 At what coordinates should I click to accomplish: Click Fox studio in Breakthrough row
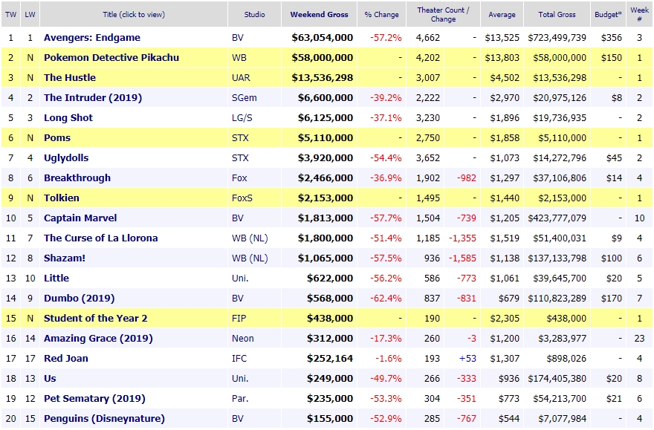click(239, 178)
